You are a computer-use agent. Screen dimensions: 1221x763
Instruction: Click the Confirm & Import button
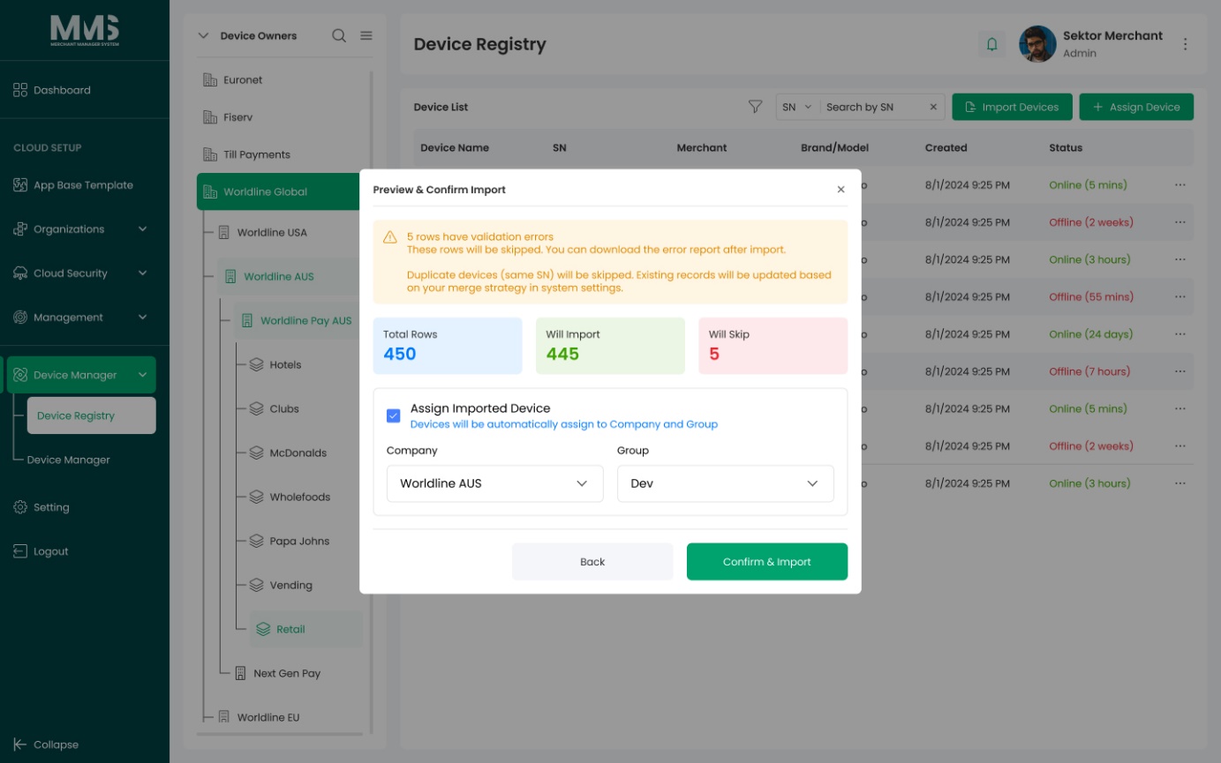(x=767, y=562)
